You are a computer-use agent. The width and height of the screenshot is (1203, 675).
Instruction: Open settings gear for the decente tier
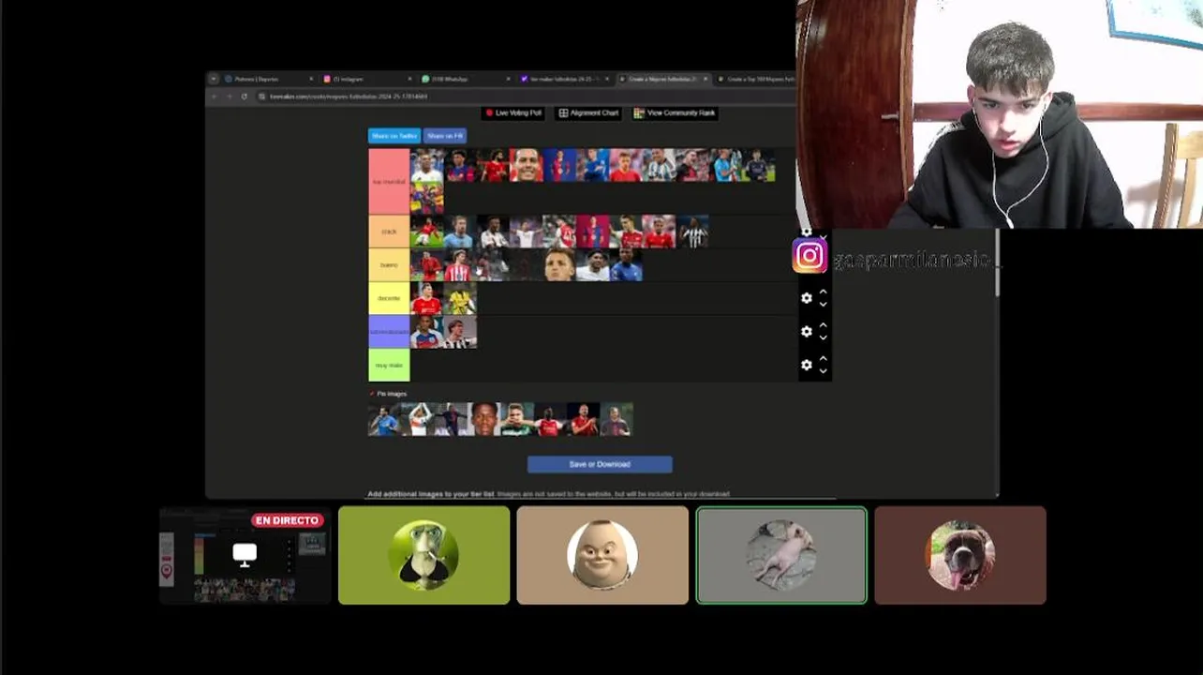(x=806, y=298)
